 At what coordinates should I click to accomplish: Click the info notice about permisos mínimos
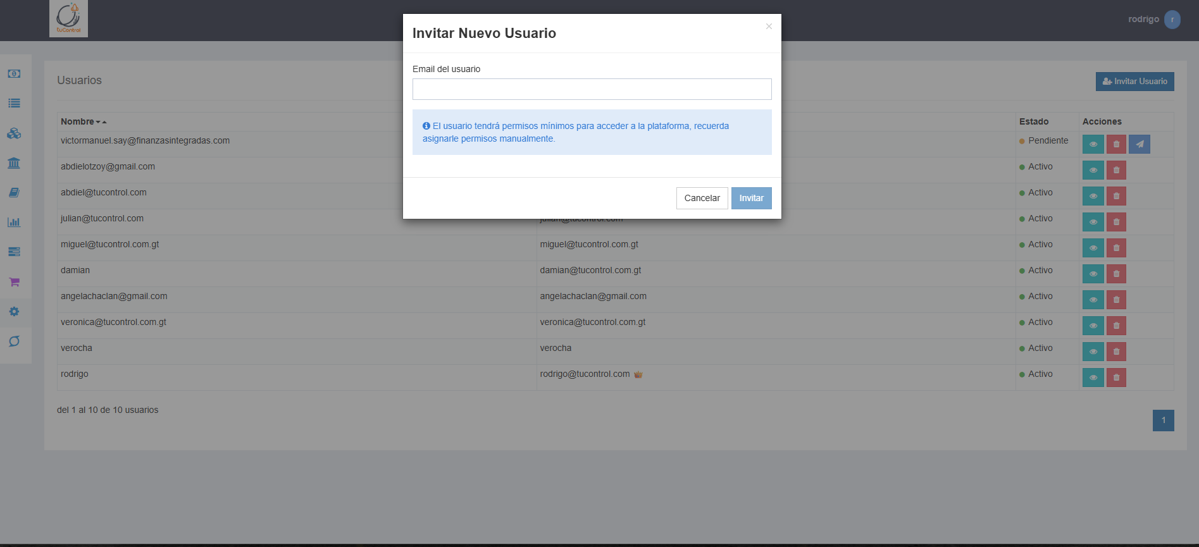[592, 132]
